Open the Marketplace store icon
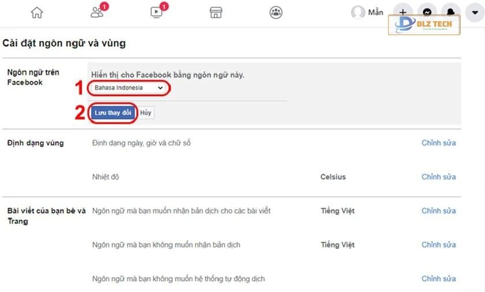 click(x=216, y=12)
